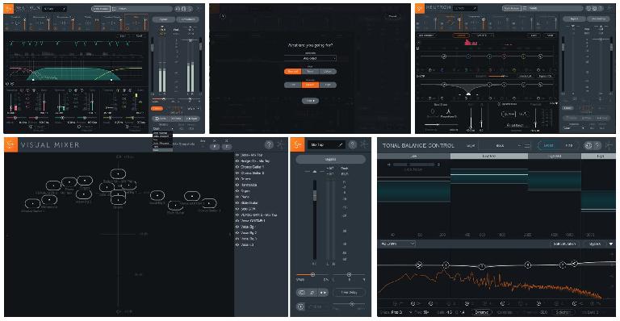Image resolution: width=620 pixels, height=321 pixels.
Task: Click the pencil icon beside Mix Tap name
Action: (x=340, y=145)
